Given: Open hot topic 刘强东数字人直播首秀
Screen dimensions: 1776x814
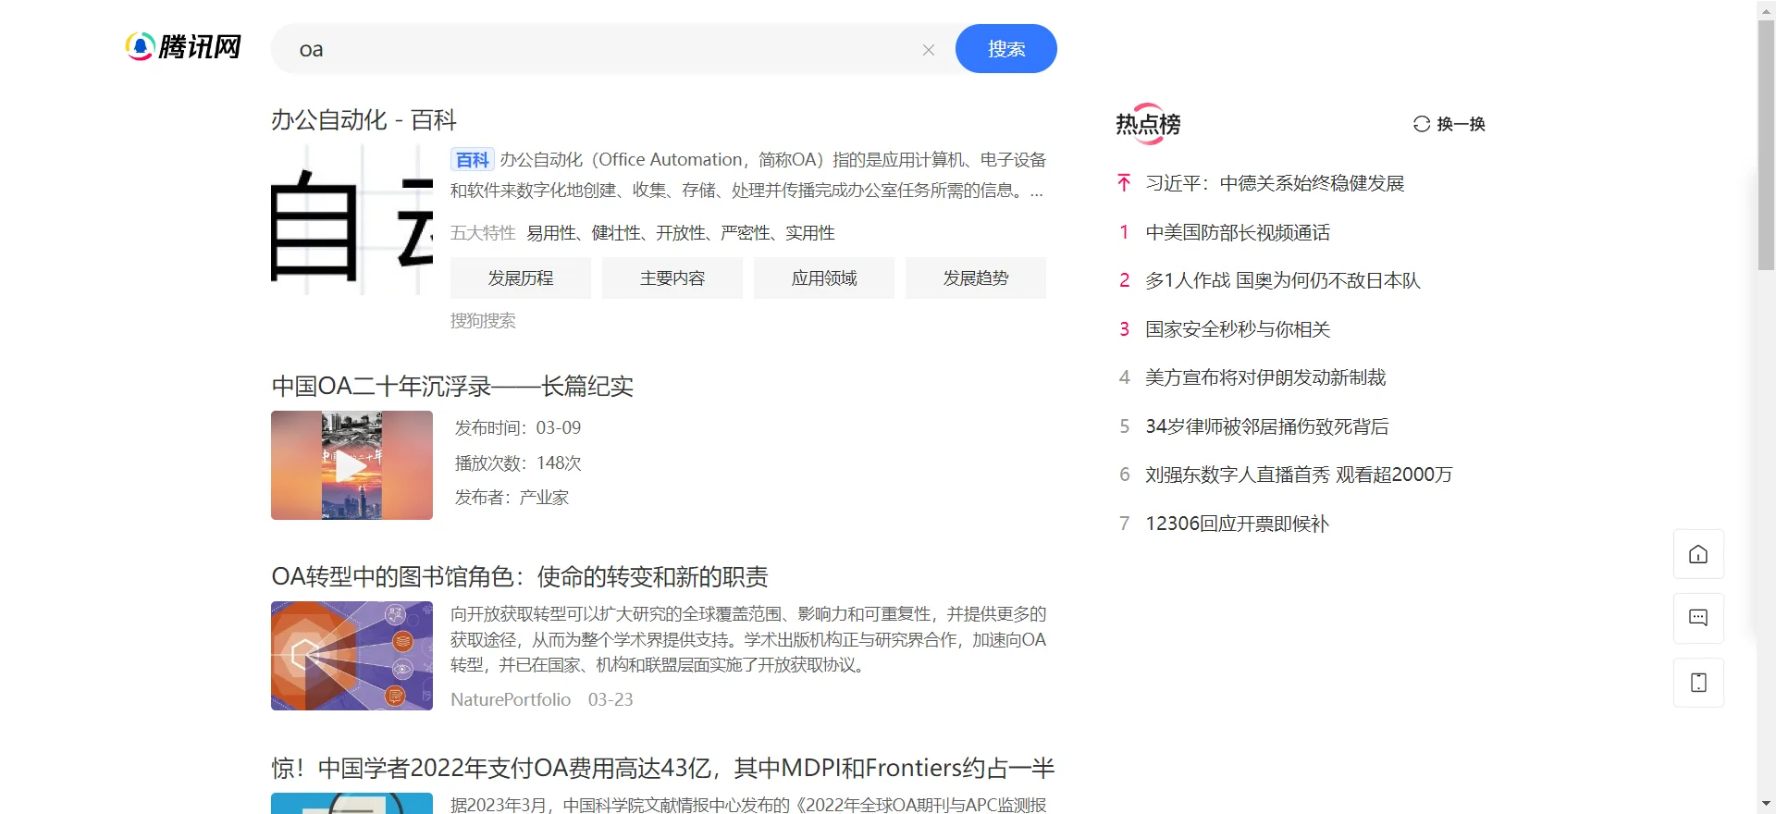Looking at the screenshot, I should (x=1299, y=475).
